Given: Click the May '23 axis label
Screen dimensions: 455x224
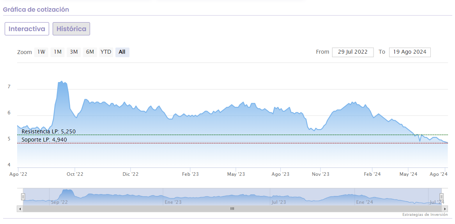Looking at the screenshot, I should point(236,174).
